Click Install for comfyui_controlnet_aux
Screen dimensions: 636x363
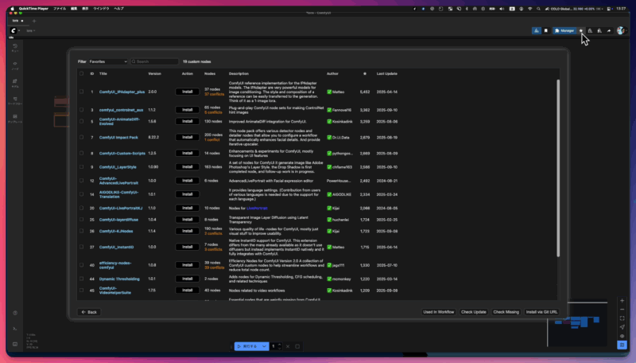pyautogui.click(x=188, y=110)
